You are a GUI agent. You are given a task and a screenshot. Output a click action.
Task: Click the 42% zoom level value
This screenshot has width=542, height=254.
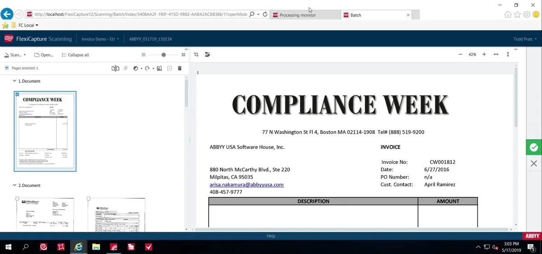pos(472,54)
